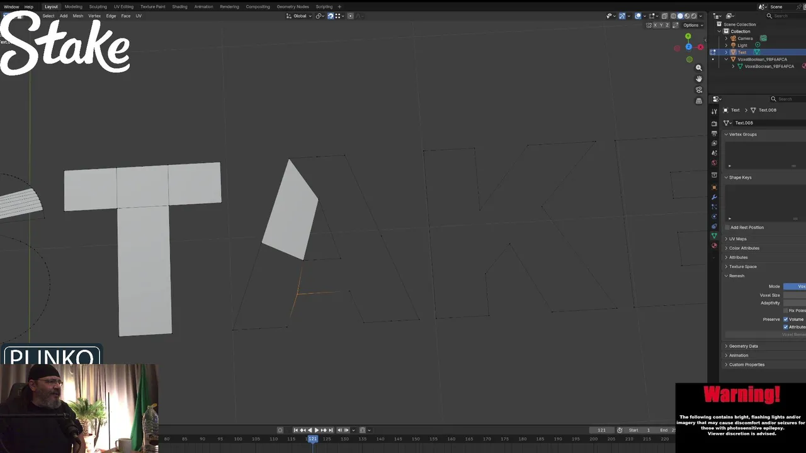This screenshot has height=453, width=806.
Task: Toggle show gizmo button
Action: pyautogui.click(x=622, y=16)
